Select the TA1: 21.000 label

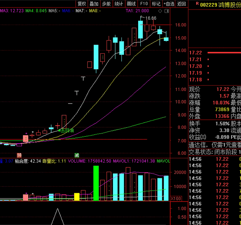137,11
